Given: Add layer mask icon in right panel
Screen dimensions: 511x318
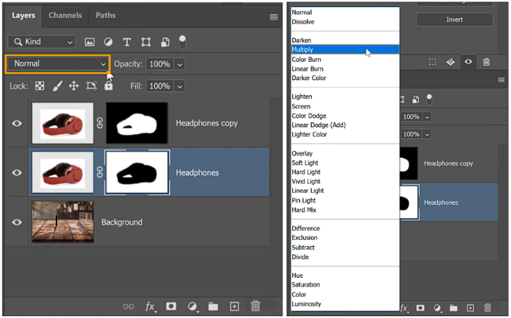Looking at the screenshot, I should click(421, 308).
